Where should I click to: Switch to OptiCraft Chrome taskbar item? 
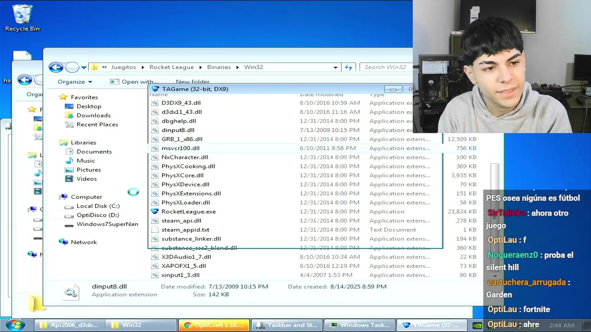pyautogui.click(x=214, y=325)
